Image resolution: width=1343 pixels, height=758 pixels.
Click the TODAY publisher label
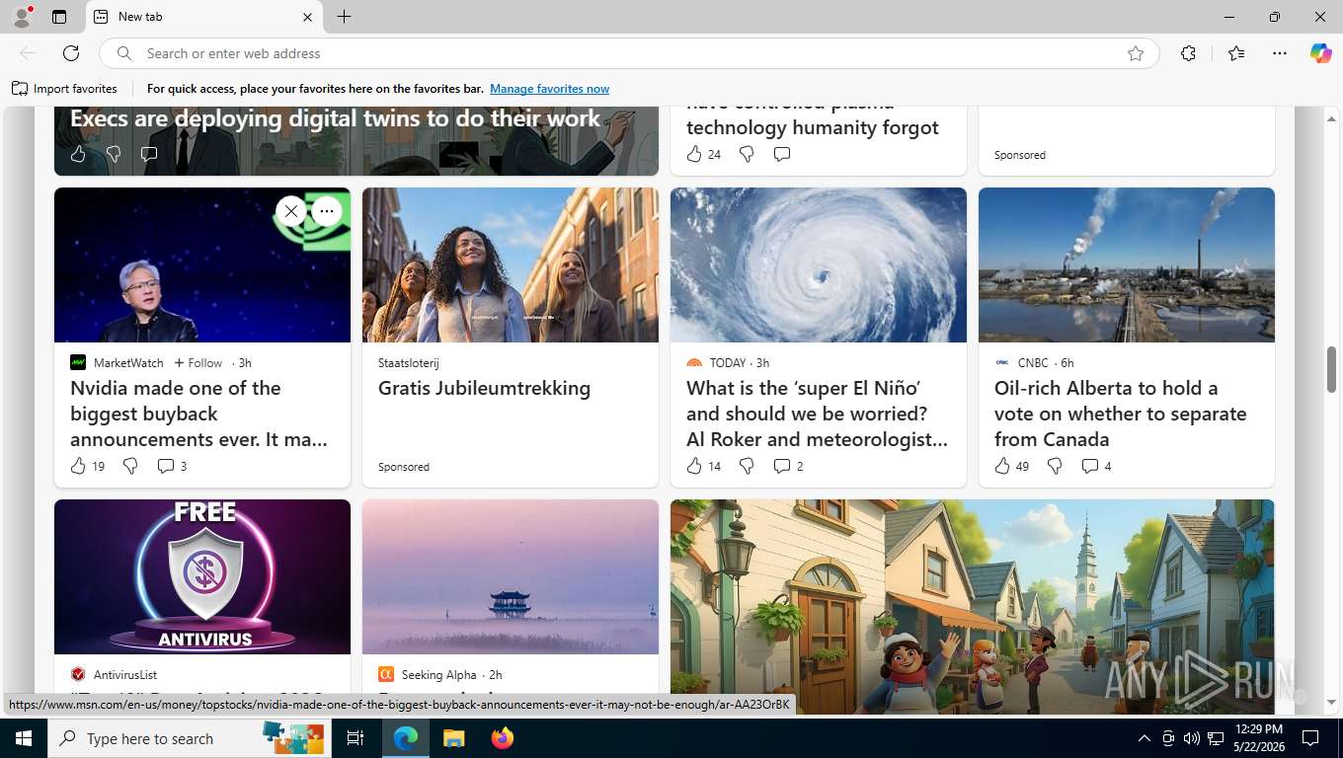coord(728,363)
